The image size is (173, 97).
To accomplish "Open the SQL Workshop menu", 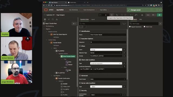I will click(x=74, y=10).
